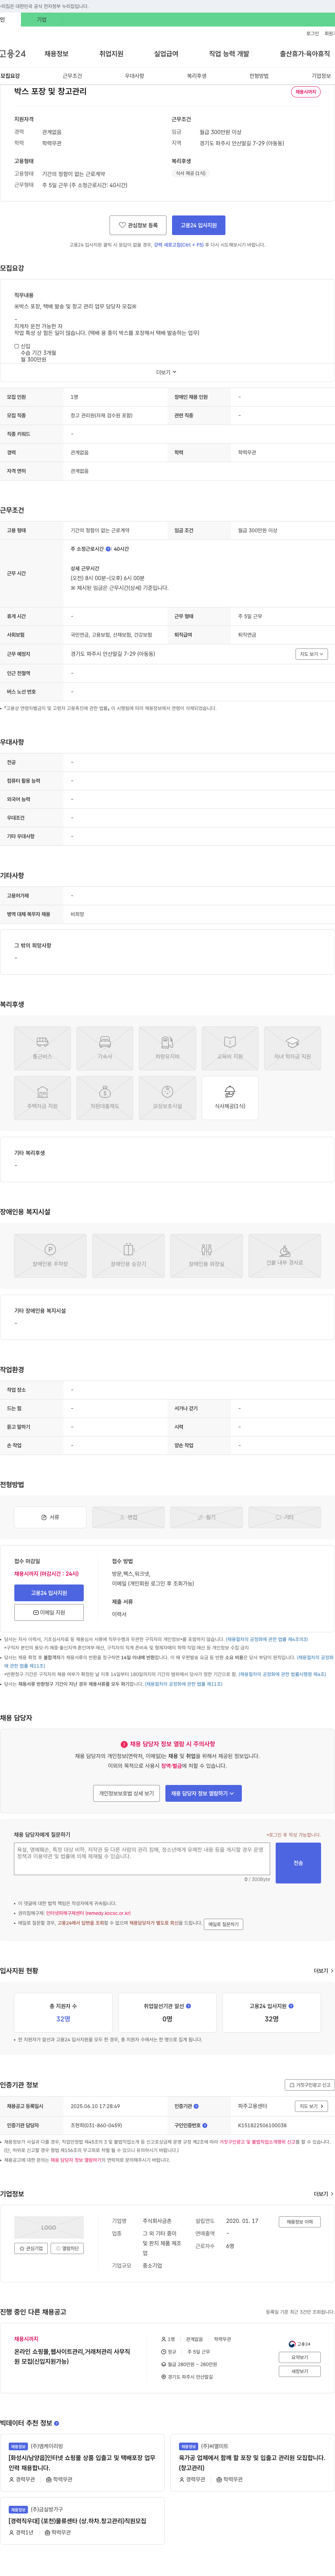Open the 채용정보 top menu
The width and height of the screenshot is (335, 2576).
point(56,54)
